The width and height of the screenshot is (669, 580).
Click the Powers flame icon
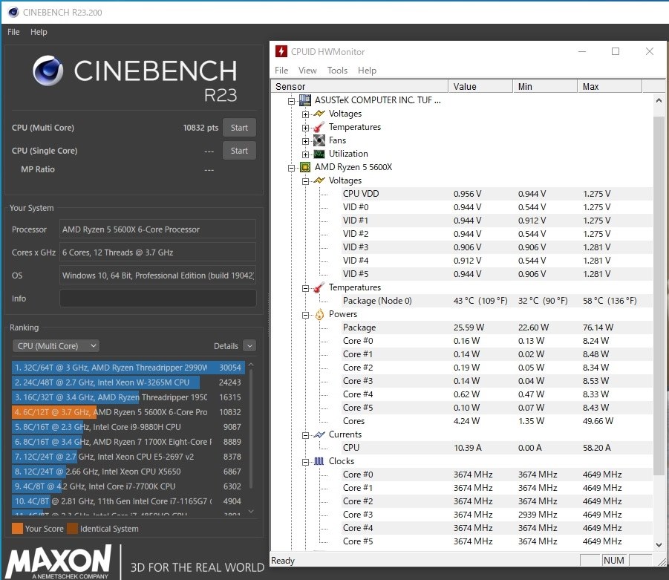[319, 315]
